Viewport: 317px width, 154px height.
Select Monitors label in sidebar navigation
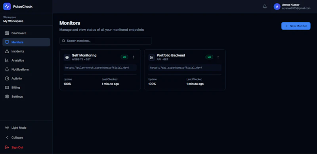tap(17, 42)
